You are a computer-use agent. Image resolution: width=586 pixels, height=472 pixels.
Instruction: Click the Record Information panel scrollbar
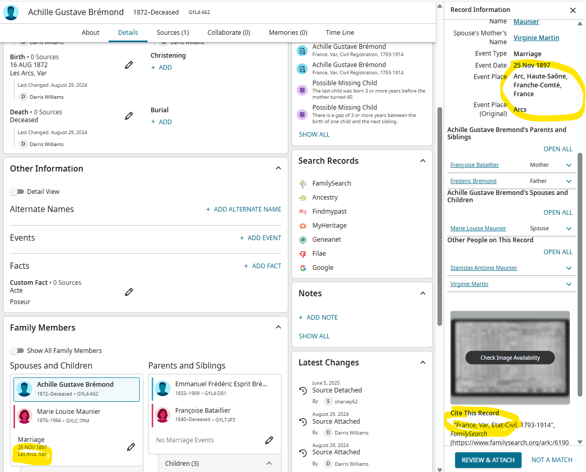pos(580,274)
